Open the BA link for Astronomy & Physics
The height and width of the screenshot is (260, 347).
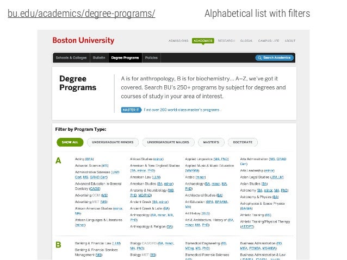276,197
